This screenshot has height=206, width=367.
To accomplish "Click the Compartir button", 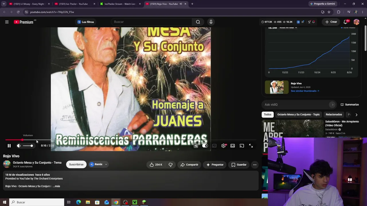I will (x=189, y=165).
